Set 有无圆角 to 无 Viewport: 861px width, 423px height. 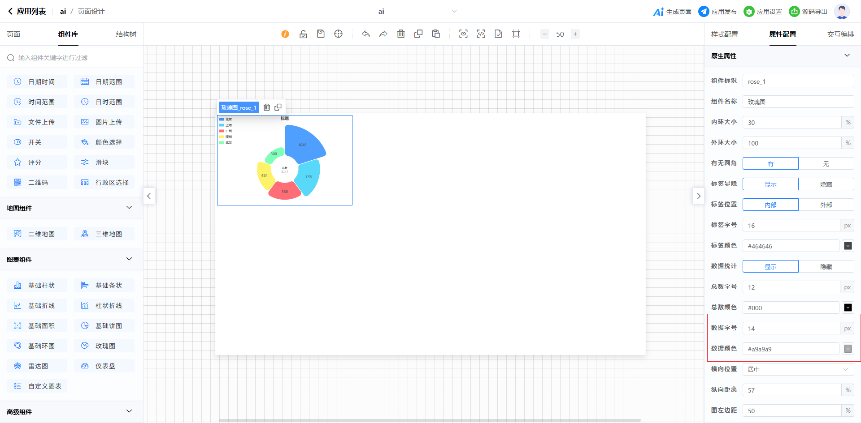(x=826, y=164)
